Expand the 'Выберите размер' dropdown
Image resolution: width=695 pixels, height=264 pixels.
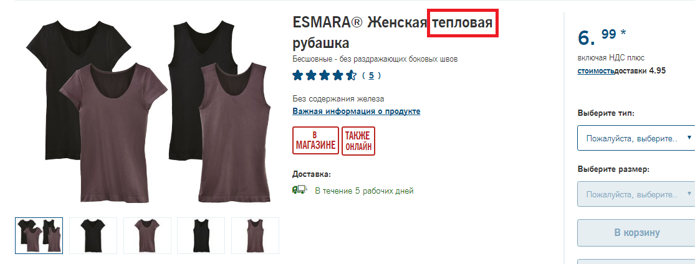636,194
